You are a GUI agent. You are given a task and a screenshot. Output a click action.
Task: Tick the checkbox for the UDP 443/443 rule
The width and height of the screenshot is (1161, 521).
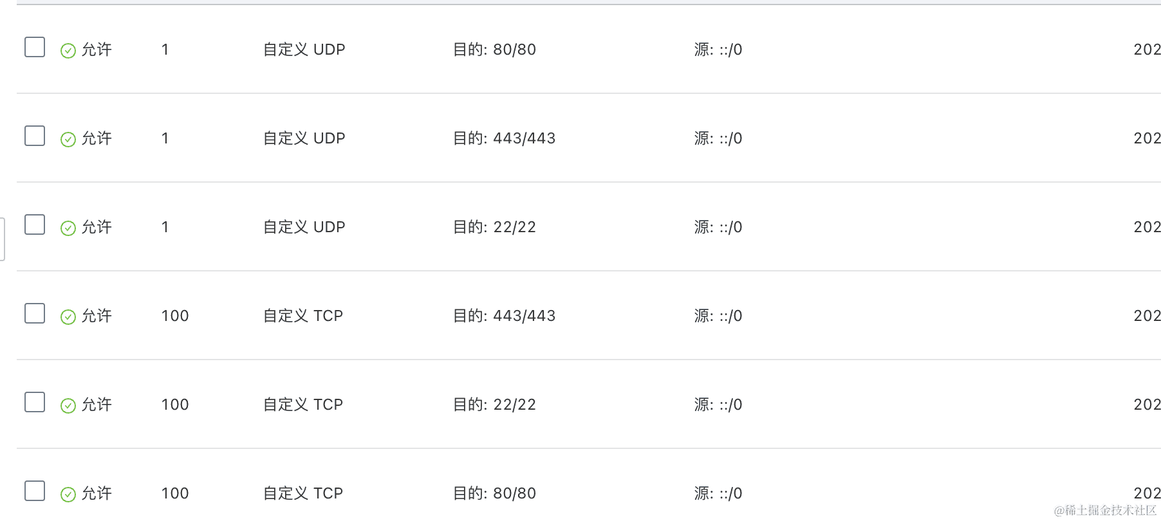(x=35, y=136)
